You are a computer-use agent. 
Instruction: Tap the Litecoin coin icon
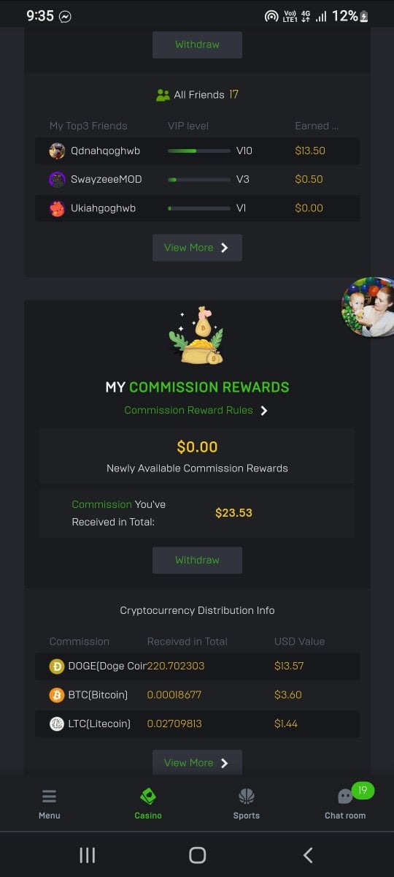[x=57, y=724]
